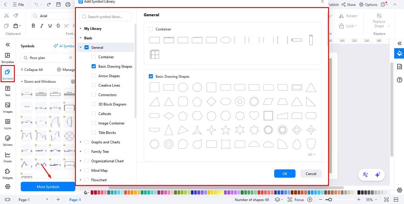Switch to the Page-1 tab
The width and height of the screenshot is (404, 204).
(x=75, y=200)
